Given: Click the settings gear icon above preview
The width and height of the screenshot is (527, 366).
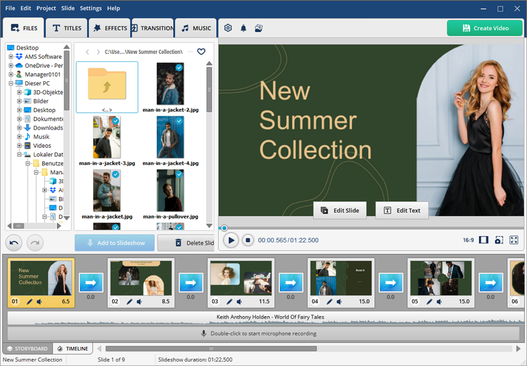Looking at the screenshot, I should 228,28.
